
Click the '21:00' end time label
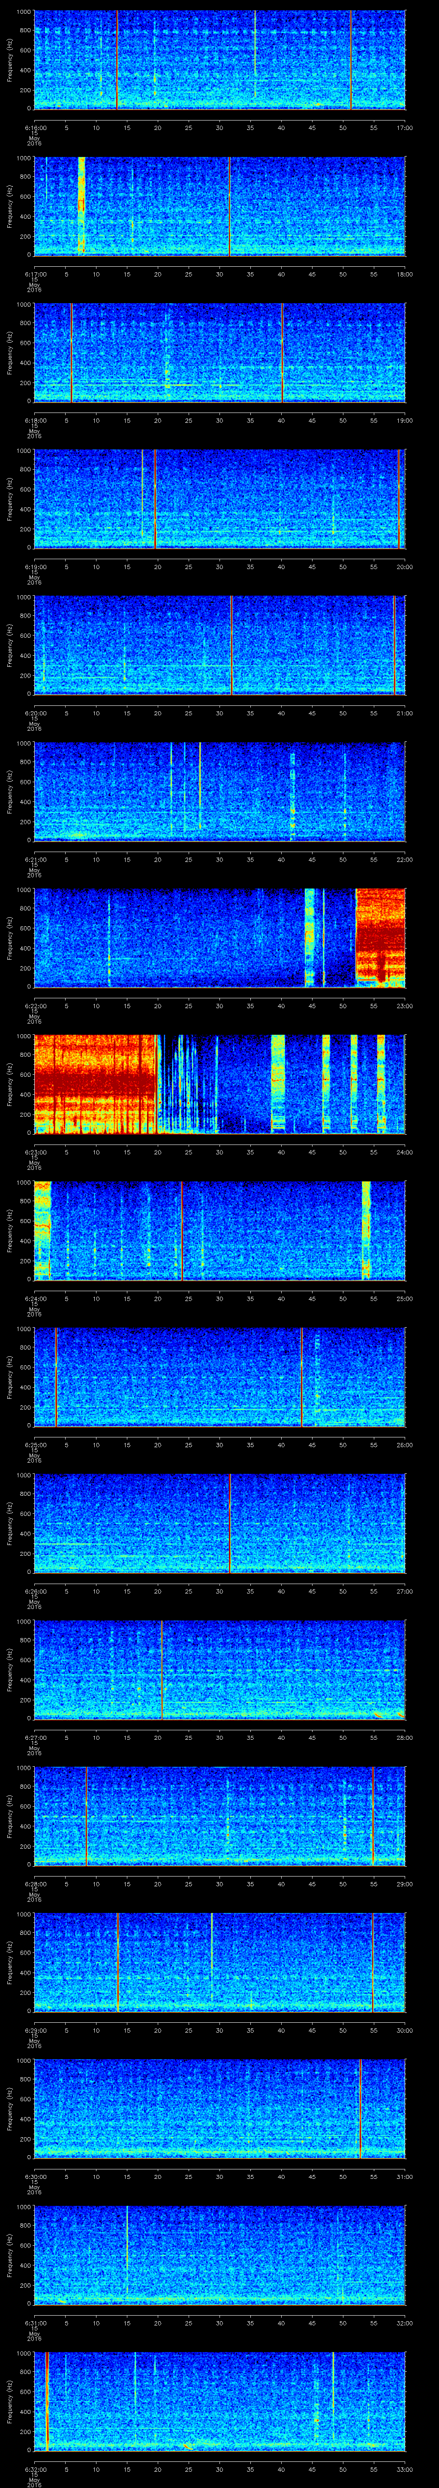(x=404, y=714)
